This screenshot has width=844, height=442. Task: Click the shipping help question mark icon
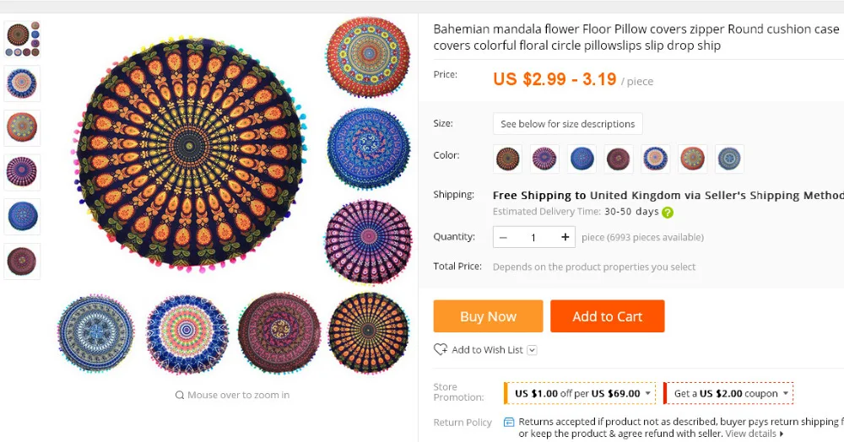[668, 213]
